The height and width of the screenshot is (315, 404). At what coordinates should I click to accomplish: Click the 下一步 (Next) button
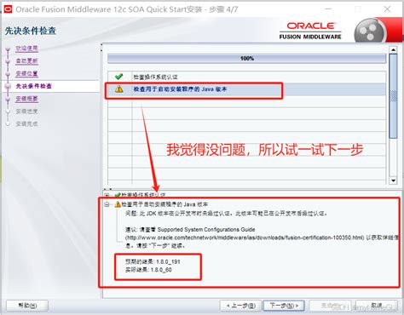pos(284,306)
